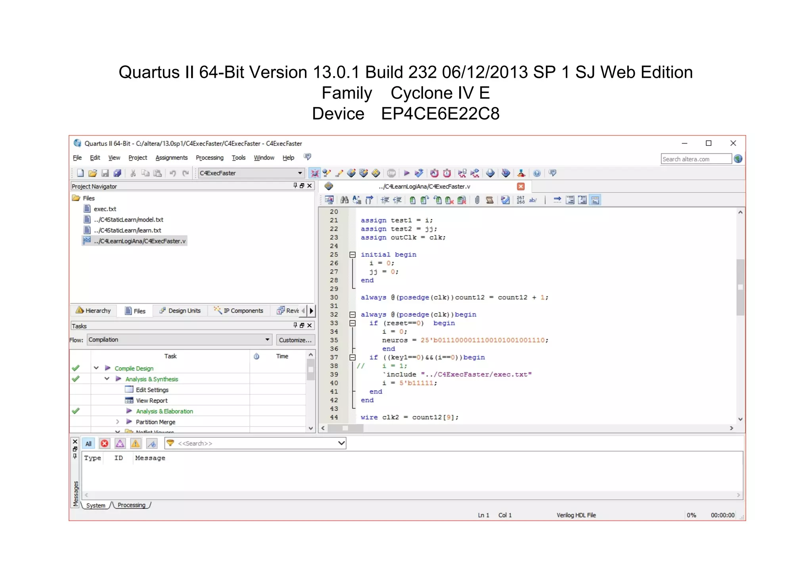Click the Undo arrow icon
812x574 pixels.
click(x=173, y=173)
